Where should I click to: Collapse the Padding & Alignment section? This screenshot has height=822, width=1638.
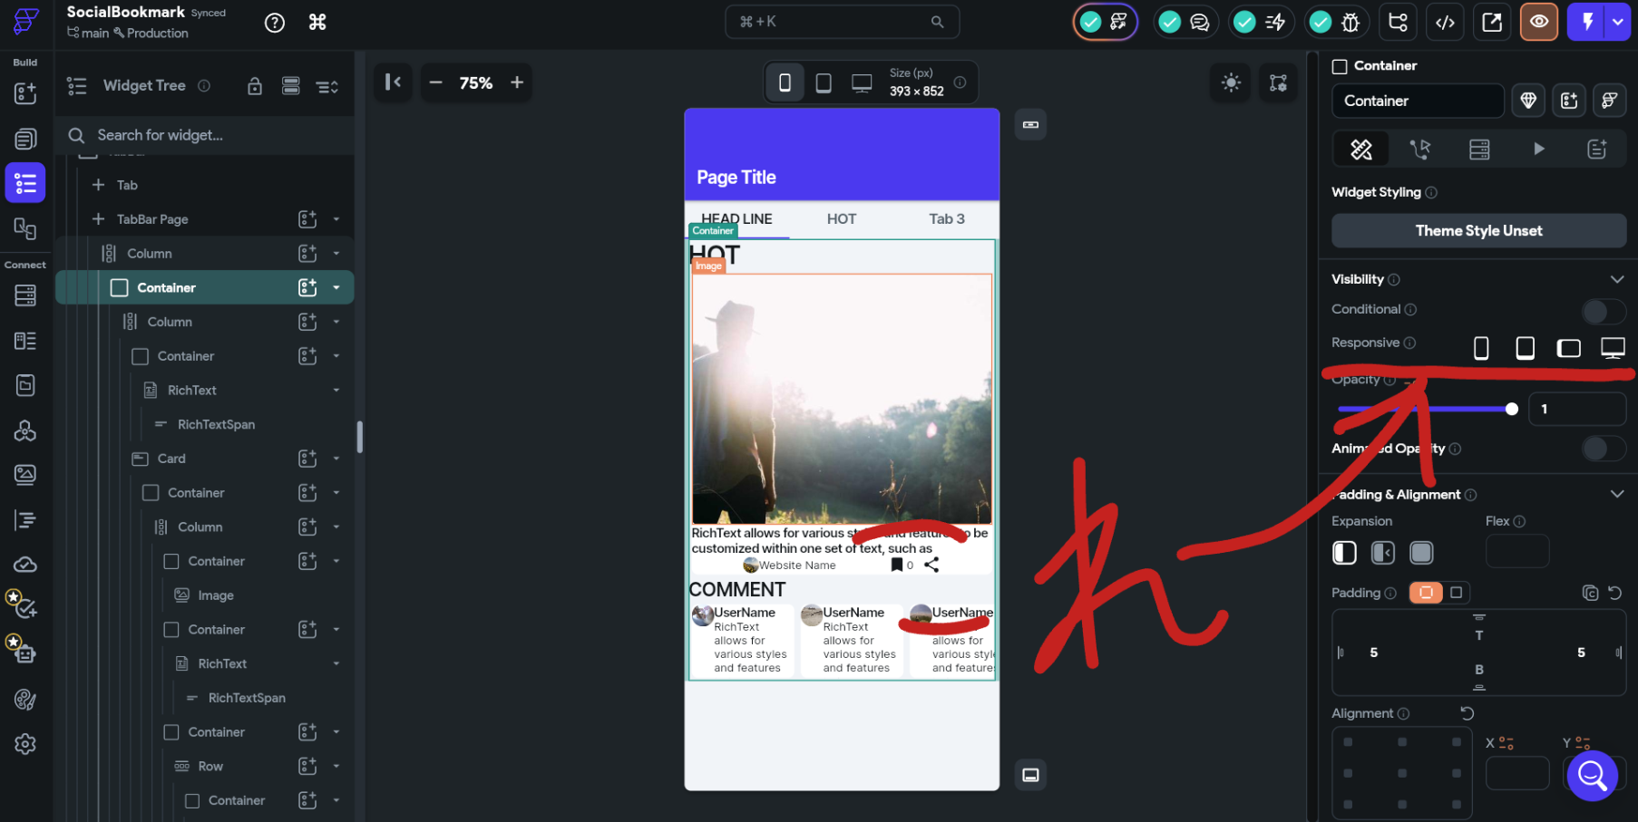tap(1616, 494)
